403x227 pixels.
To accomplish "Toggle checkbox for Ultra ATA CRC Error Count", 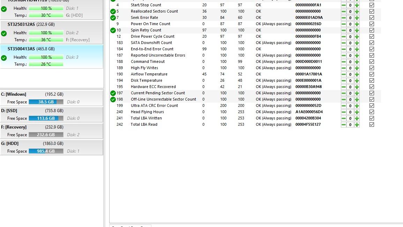I will [x=372, y=106].
